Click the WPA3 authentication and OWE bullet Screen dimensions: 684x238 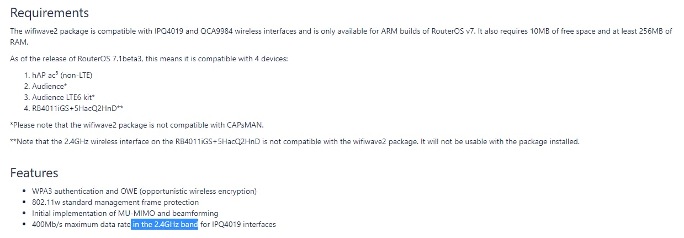(144, 192)
